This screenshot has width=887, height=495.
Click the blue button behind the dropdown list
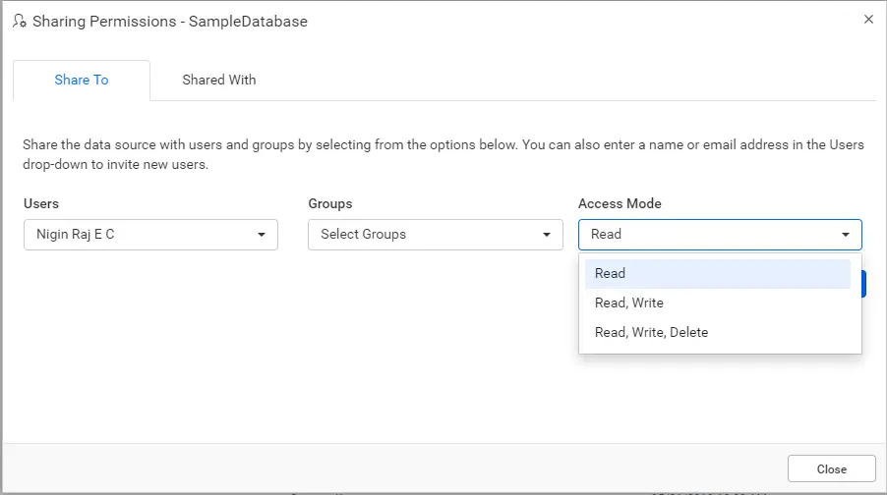click(x=864, y=284)
